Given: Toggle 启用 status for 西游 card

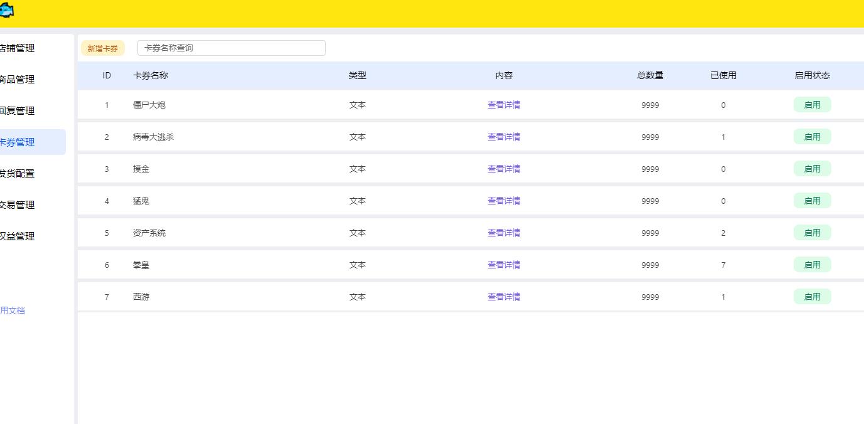Looking at the screenshot, I should (x=812, y=297).
